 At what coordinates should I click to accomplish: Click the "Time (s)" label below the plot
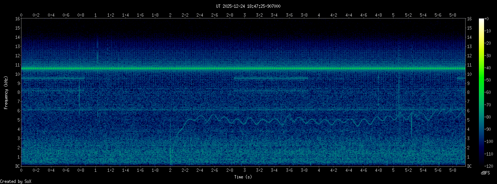click(x=244, y=177)
